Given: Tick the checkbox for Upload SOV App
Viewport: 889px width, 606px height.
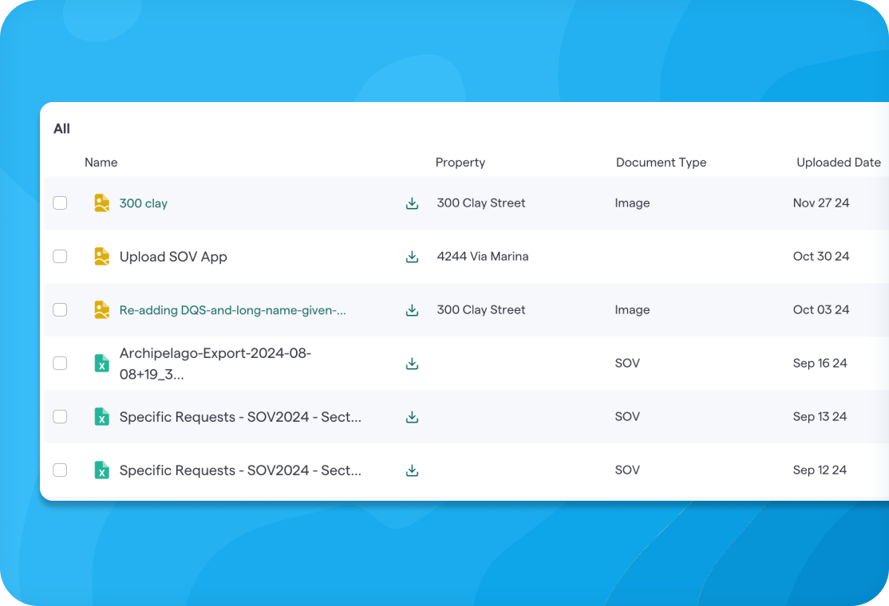Looking at the screenshot, I should 60,257.
